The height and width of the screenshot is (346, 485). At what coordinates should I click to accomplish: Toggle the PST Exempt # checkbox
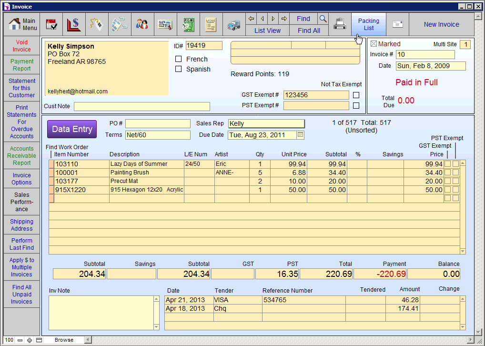click(x=356, y=105)
